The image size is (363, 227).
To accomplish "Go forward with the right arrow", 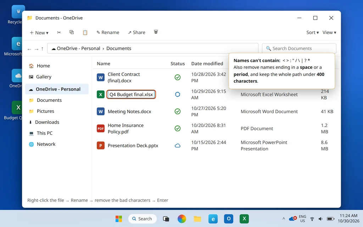I will click(x=37, y=49).
